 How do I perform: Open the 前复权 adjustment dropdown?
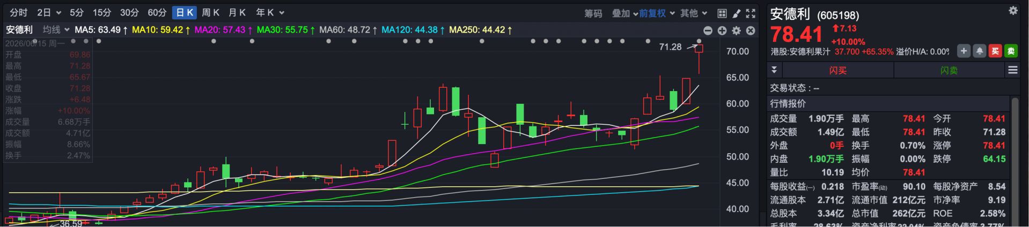point(657,13)
